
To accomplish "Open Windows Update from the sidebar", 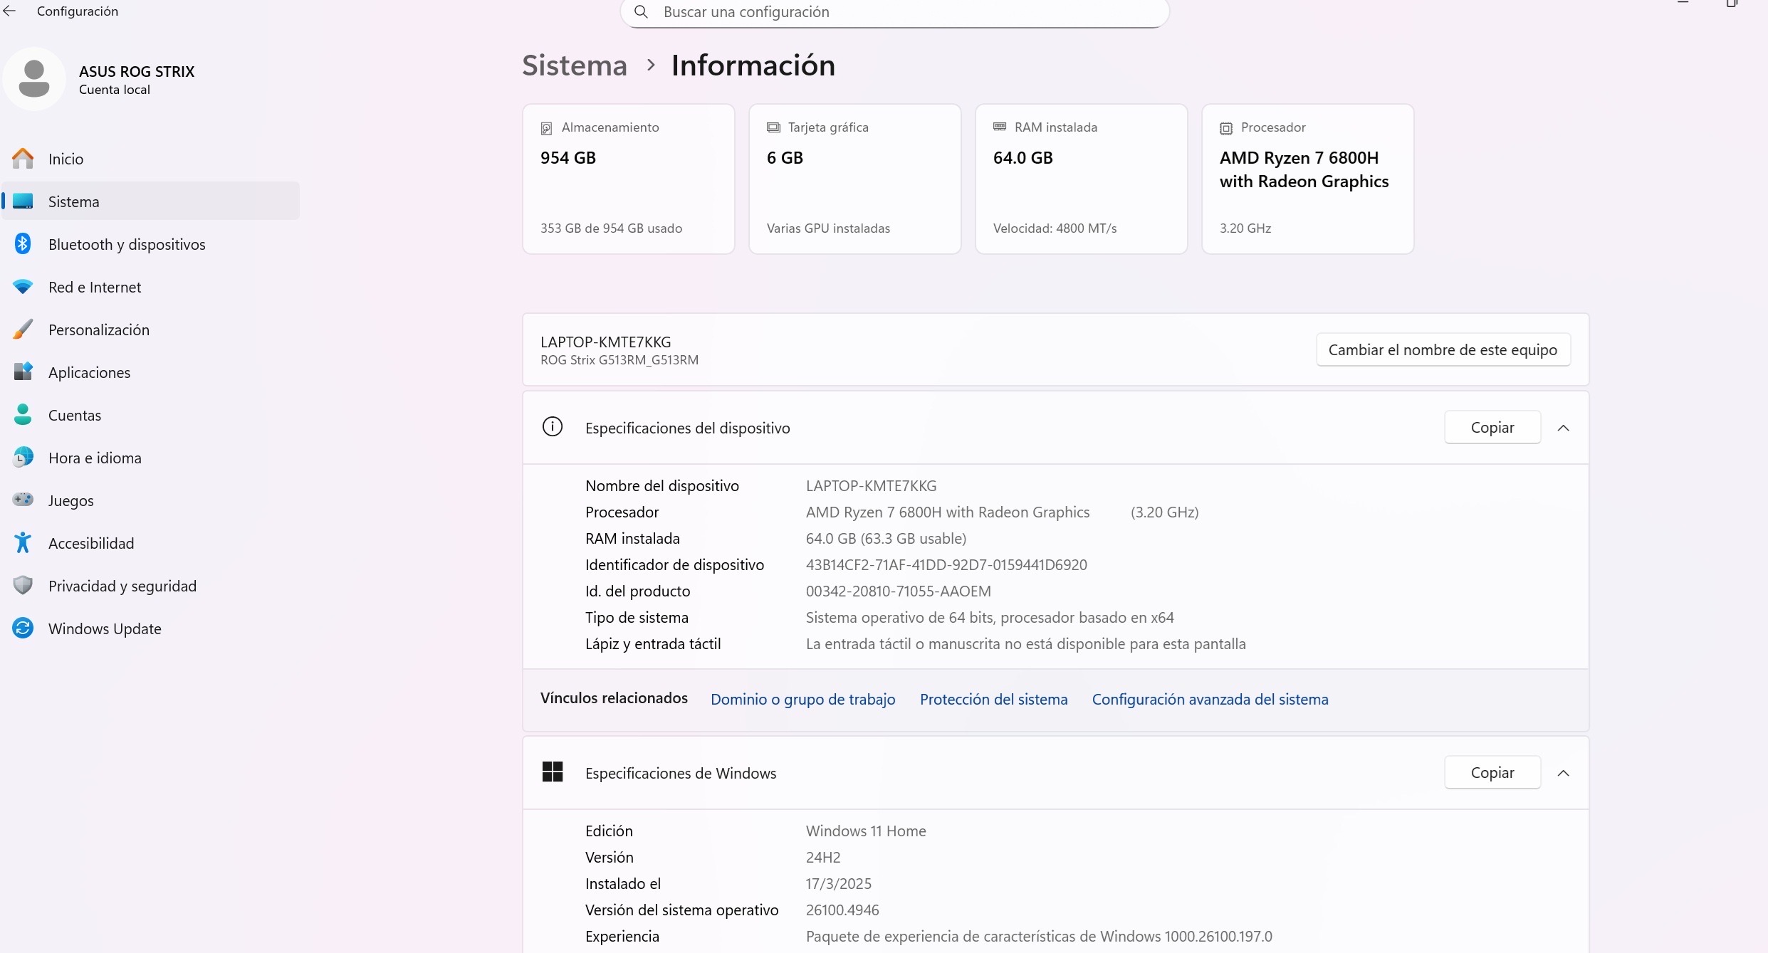I will click(151, 628).
